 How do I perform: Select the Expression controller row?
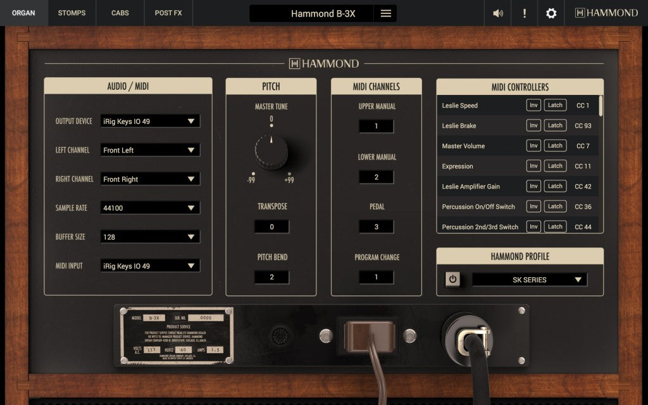[518, 166]
